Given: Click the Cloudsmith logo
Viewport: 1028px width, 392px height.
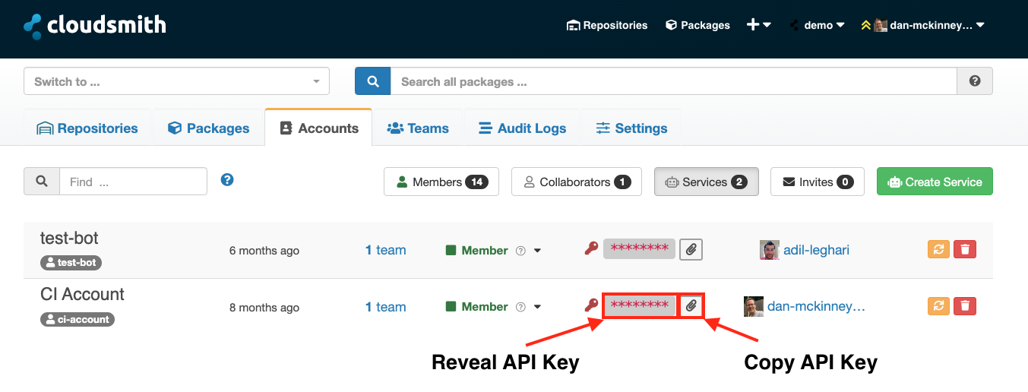Looking at the screenshot, I should pyautogui.click(x=94, y=25).
